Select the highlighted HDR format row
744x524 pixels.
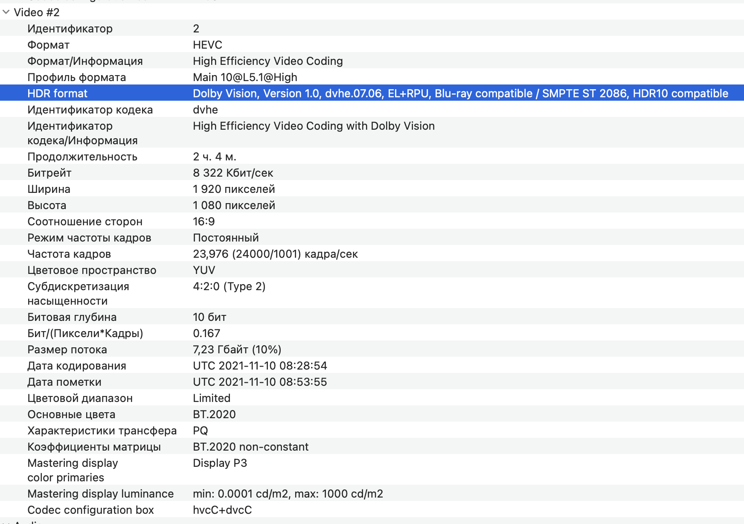(x=371, y=93)
